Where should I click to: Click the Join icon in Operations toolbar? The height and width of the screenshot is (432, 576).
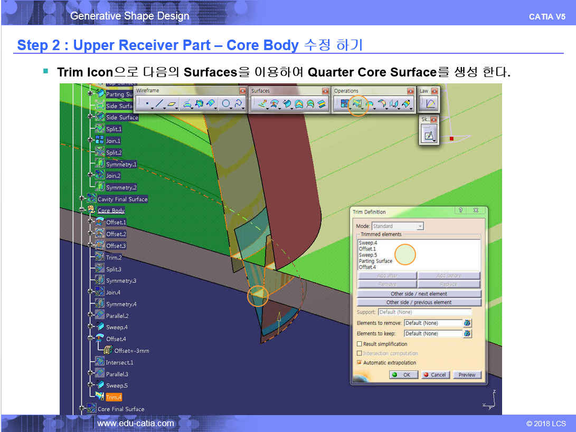click(345, 104)
